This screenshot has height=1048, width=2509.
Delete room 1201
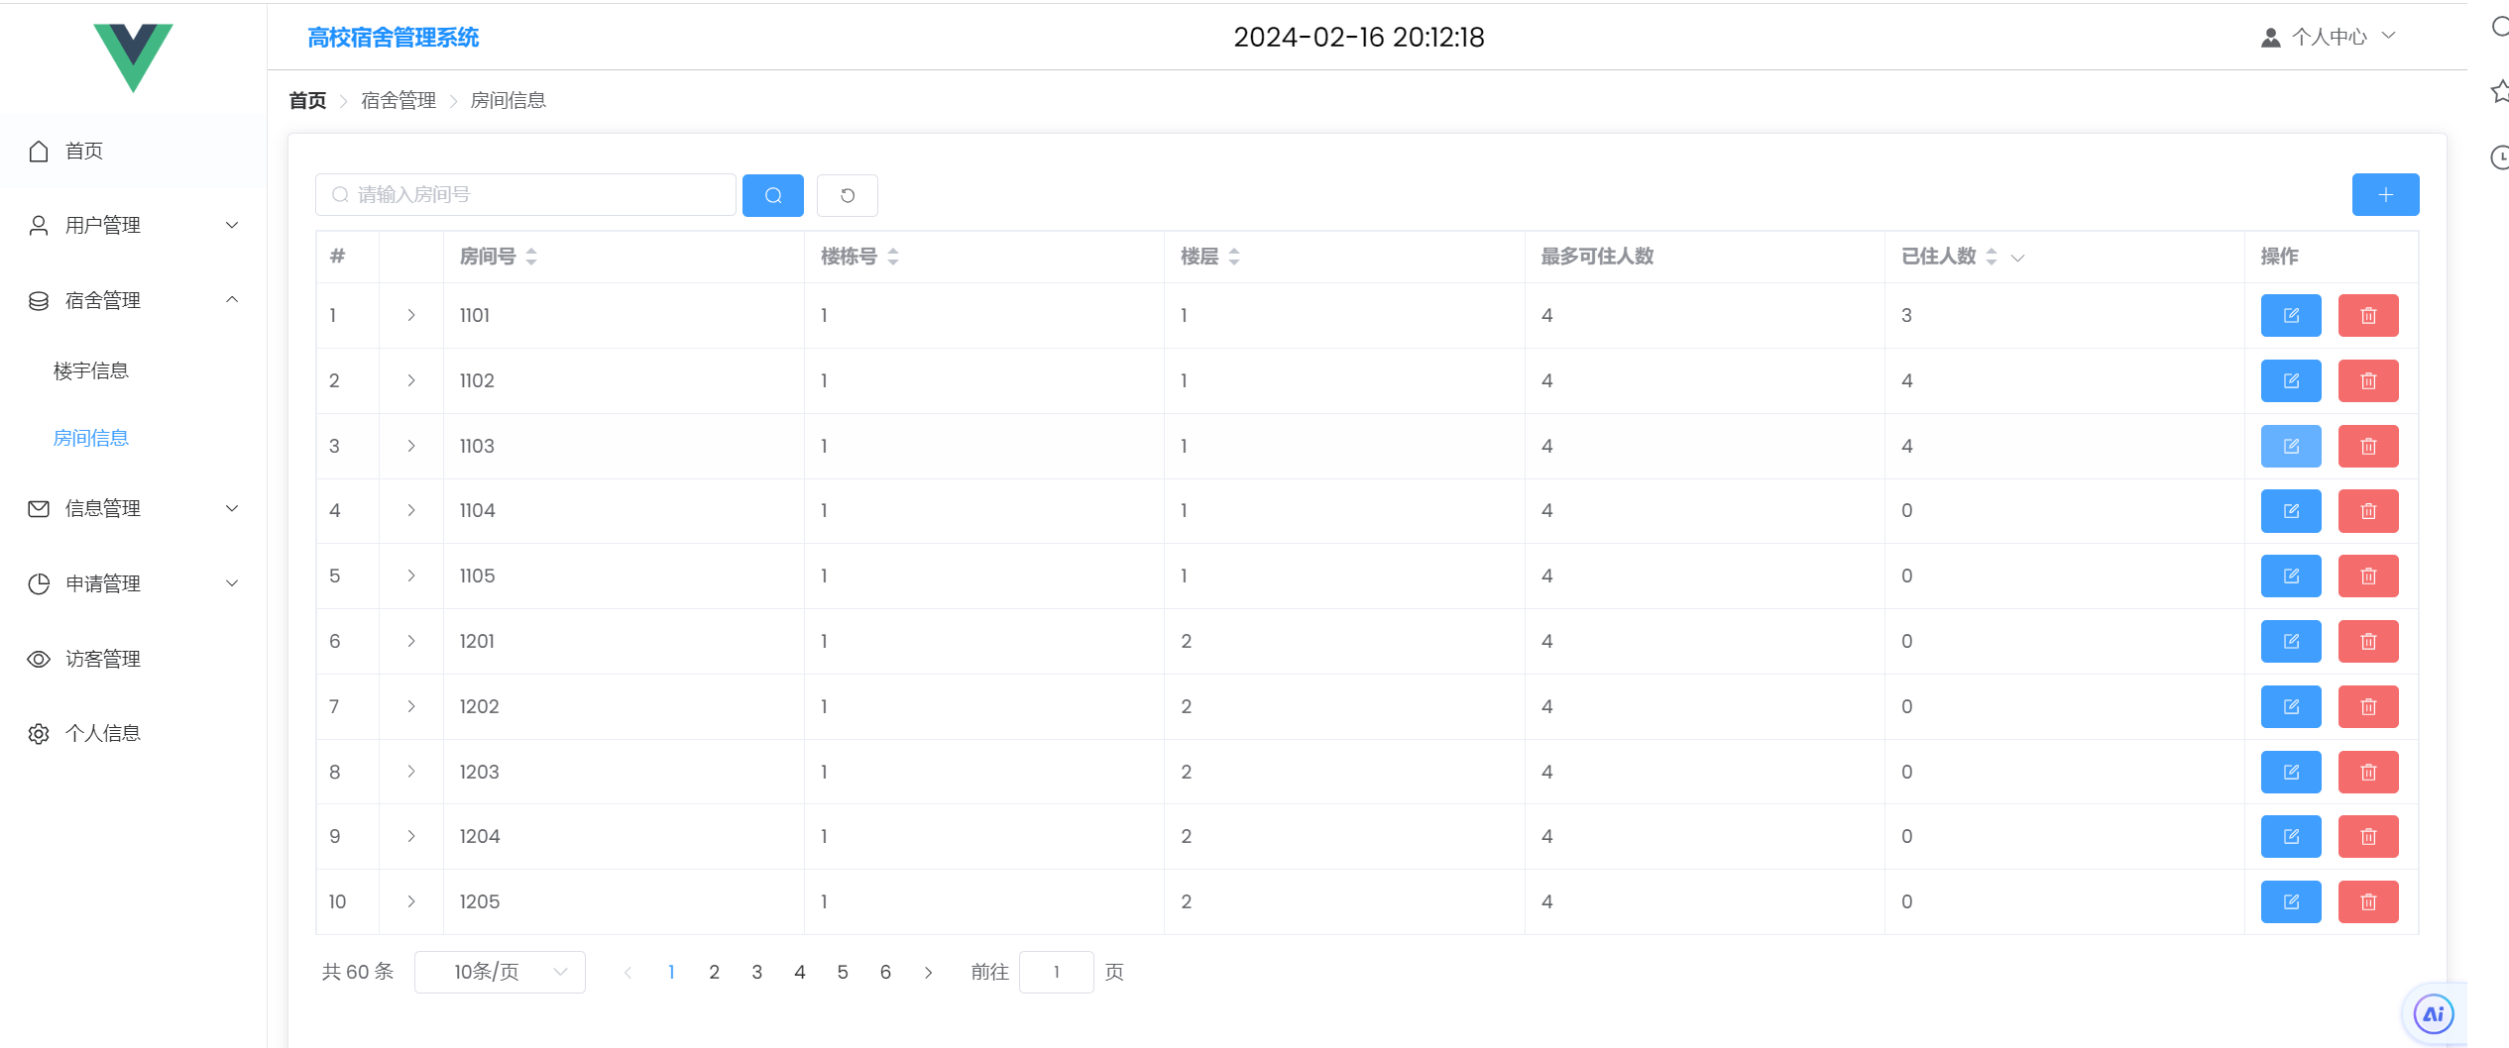point(2367,641)
